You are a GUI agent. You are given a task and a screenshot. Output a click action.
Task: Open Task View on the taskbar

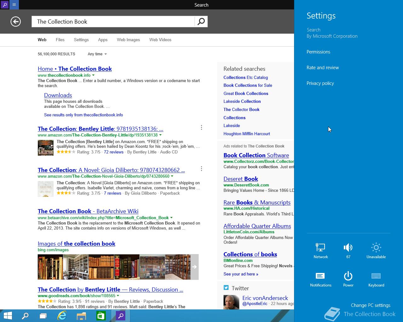(43, 316)
